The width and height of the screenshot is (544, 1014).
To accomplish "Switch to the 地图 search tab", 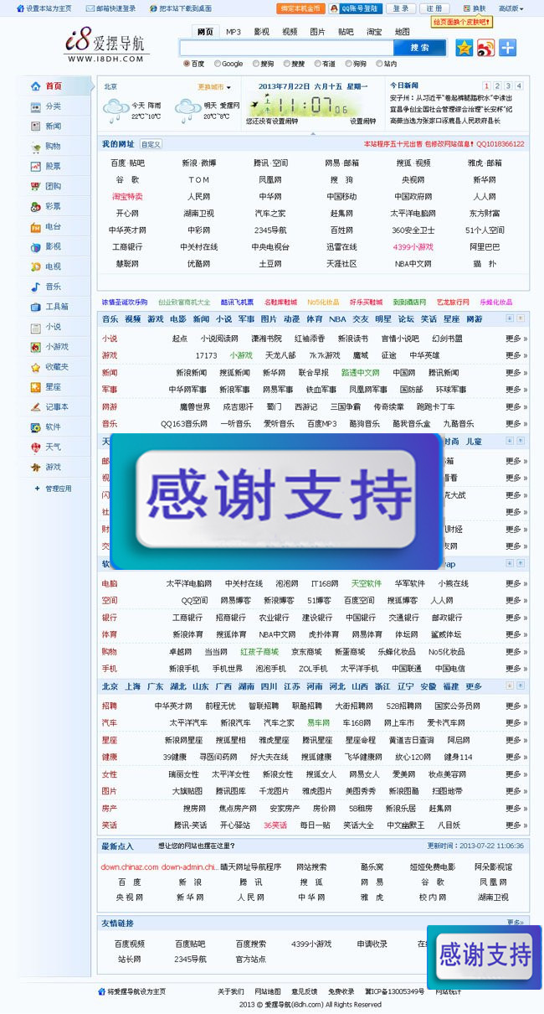I will tap(403, 32).
